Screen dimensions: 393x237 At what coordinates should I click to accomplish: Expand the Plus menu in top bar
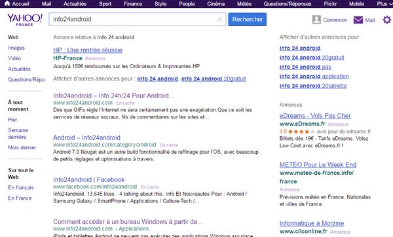[x=384, y=4]
